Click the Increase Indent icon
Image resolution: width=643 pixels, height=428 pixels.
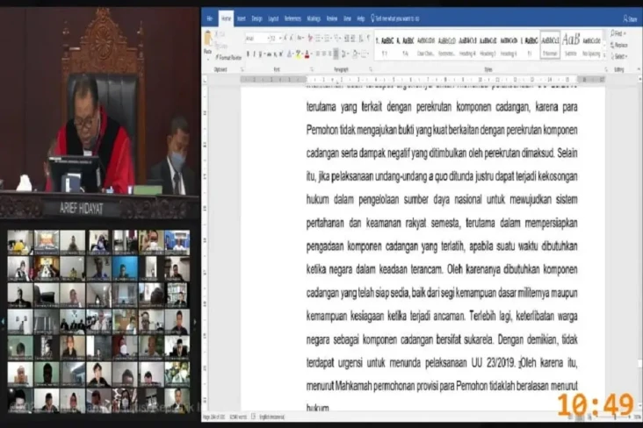tap(352, 38)
